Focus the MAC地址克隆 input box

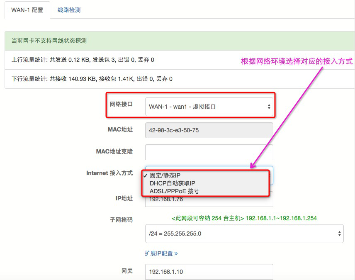click(209, 152)
